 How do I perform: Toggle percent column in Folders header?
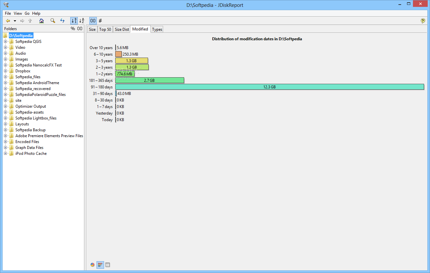[73, 29]
